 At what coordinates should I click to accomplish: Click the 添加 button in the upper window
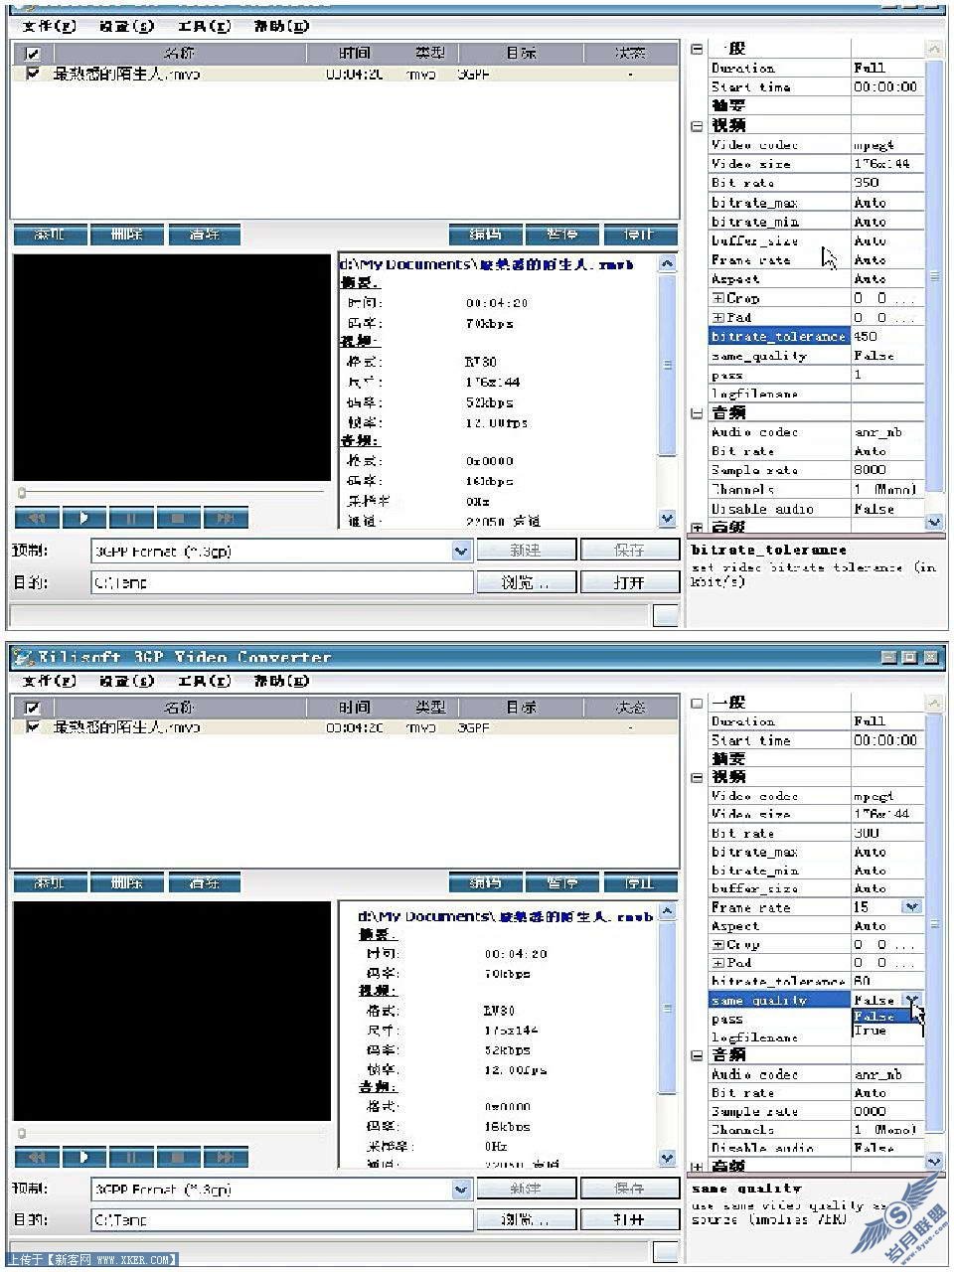(x=50, y=235)
